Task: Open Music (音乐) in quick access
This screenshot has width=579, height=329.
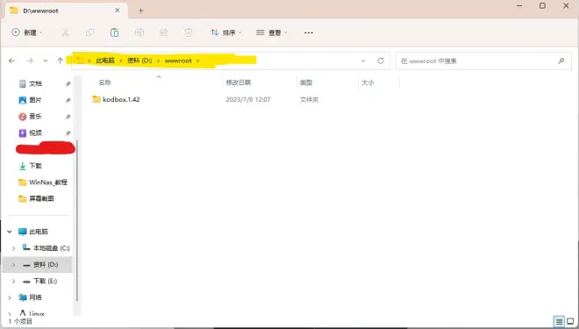Action: tap(35, 117)
